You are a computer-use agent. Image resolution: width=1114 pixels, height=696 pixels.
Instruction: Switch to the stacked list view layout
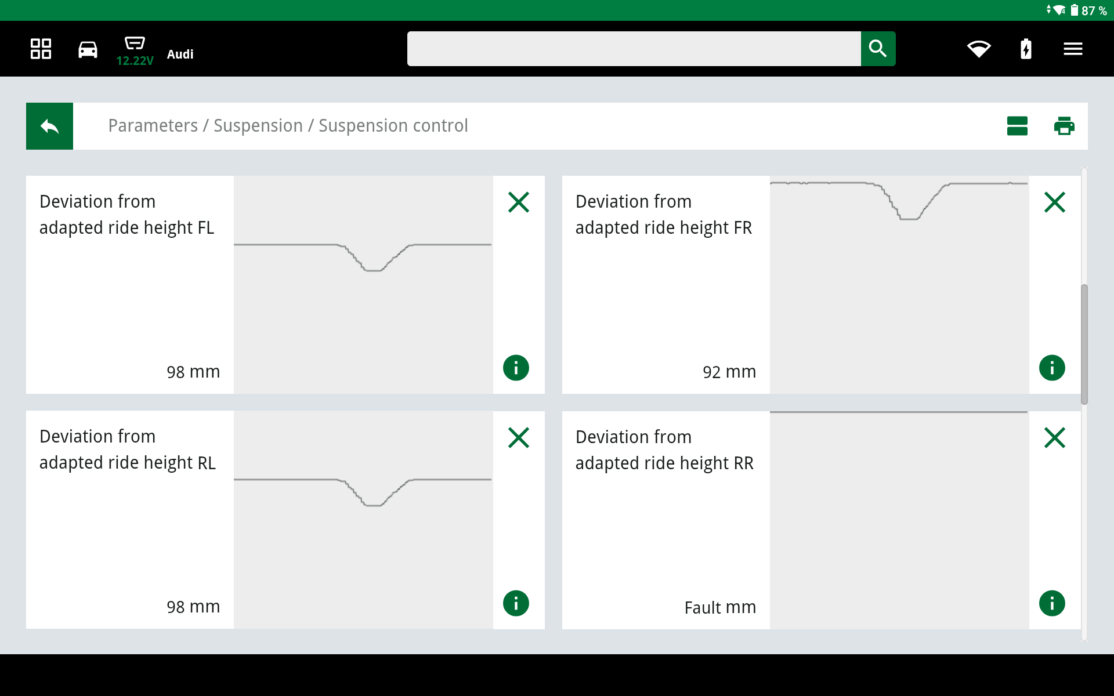click(1017, 126)
